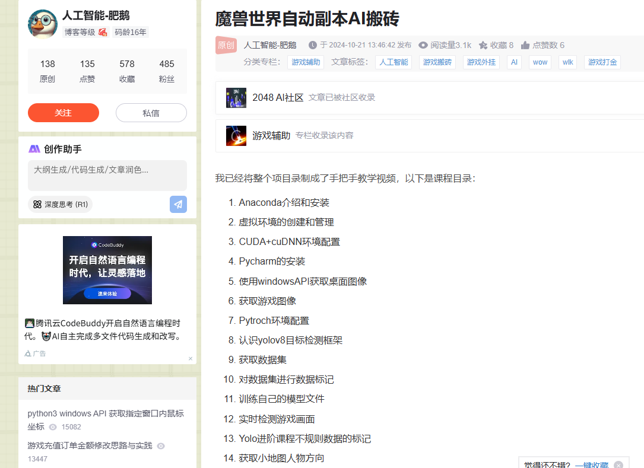Select the 游戏辅助 category tag
The image size is (644, 468).
coord(306,62)
